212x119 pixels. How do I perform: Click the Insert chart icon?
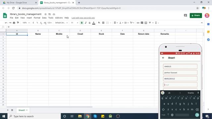pos(146,23)
